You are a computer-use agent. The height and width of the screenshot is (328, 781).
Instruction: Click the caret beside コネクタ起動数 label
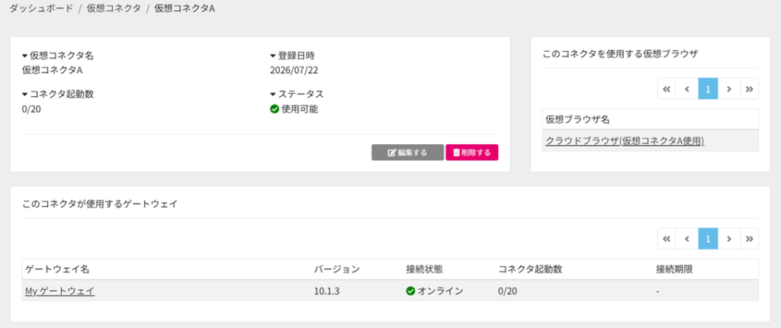pos(25,95)
